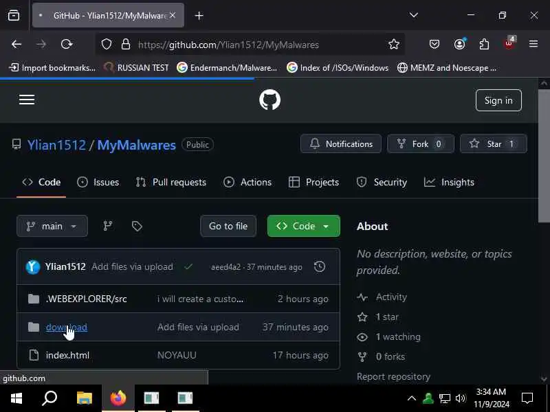This screenshot has height=412, width=550.
Task: Open Windows Start menu
Action: click(16, 398)
